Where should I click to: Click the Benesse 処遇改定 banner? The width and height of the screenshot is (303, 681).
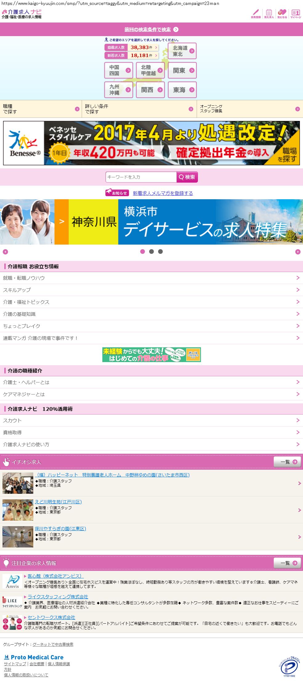pyautogui.click(x=151, y=143)
